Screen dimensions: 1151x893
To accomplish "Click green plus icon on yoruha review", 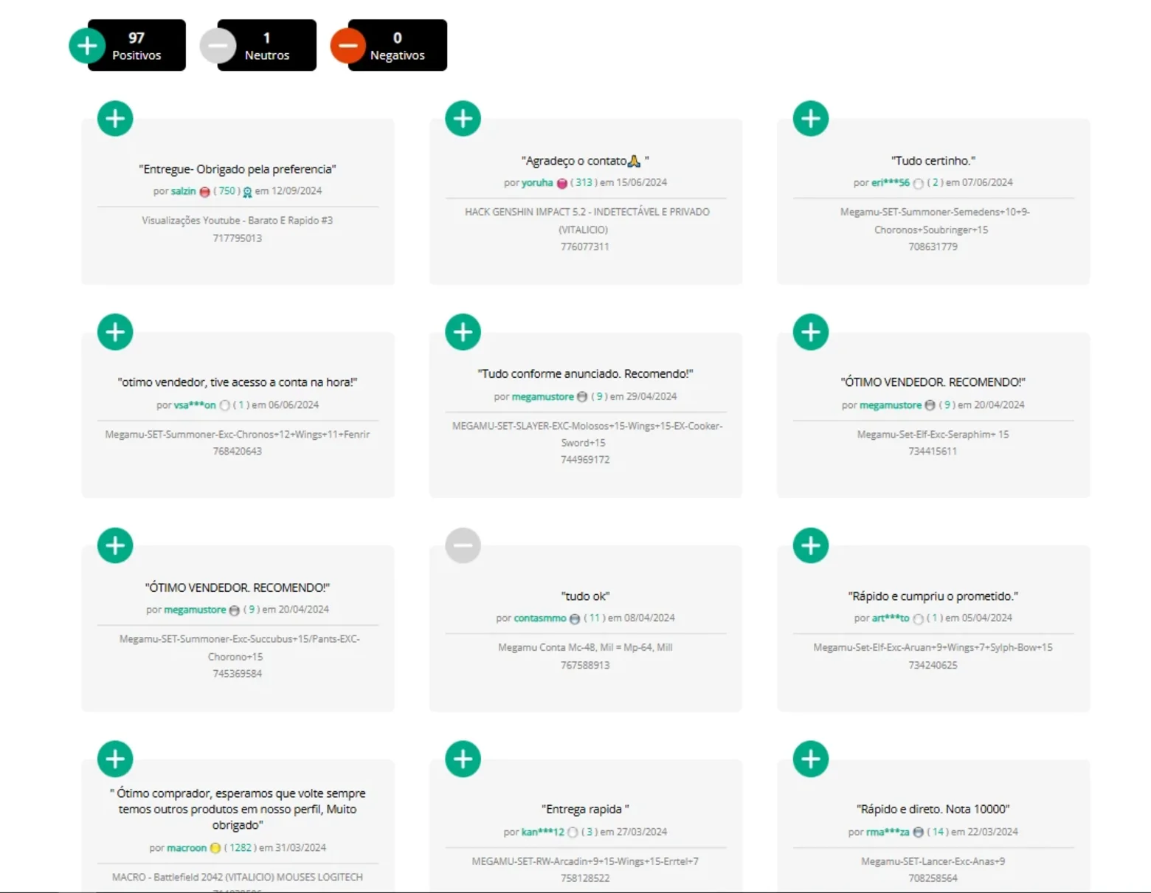I will 463,118.
